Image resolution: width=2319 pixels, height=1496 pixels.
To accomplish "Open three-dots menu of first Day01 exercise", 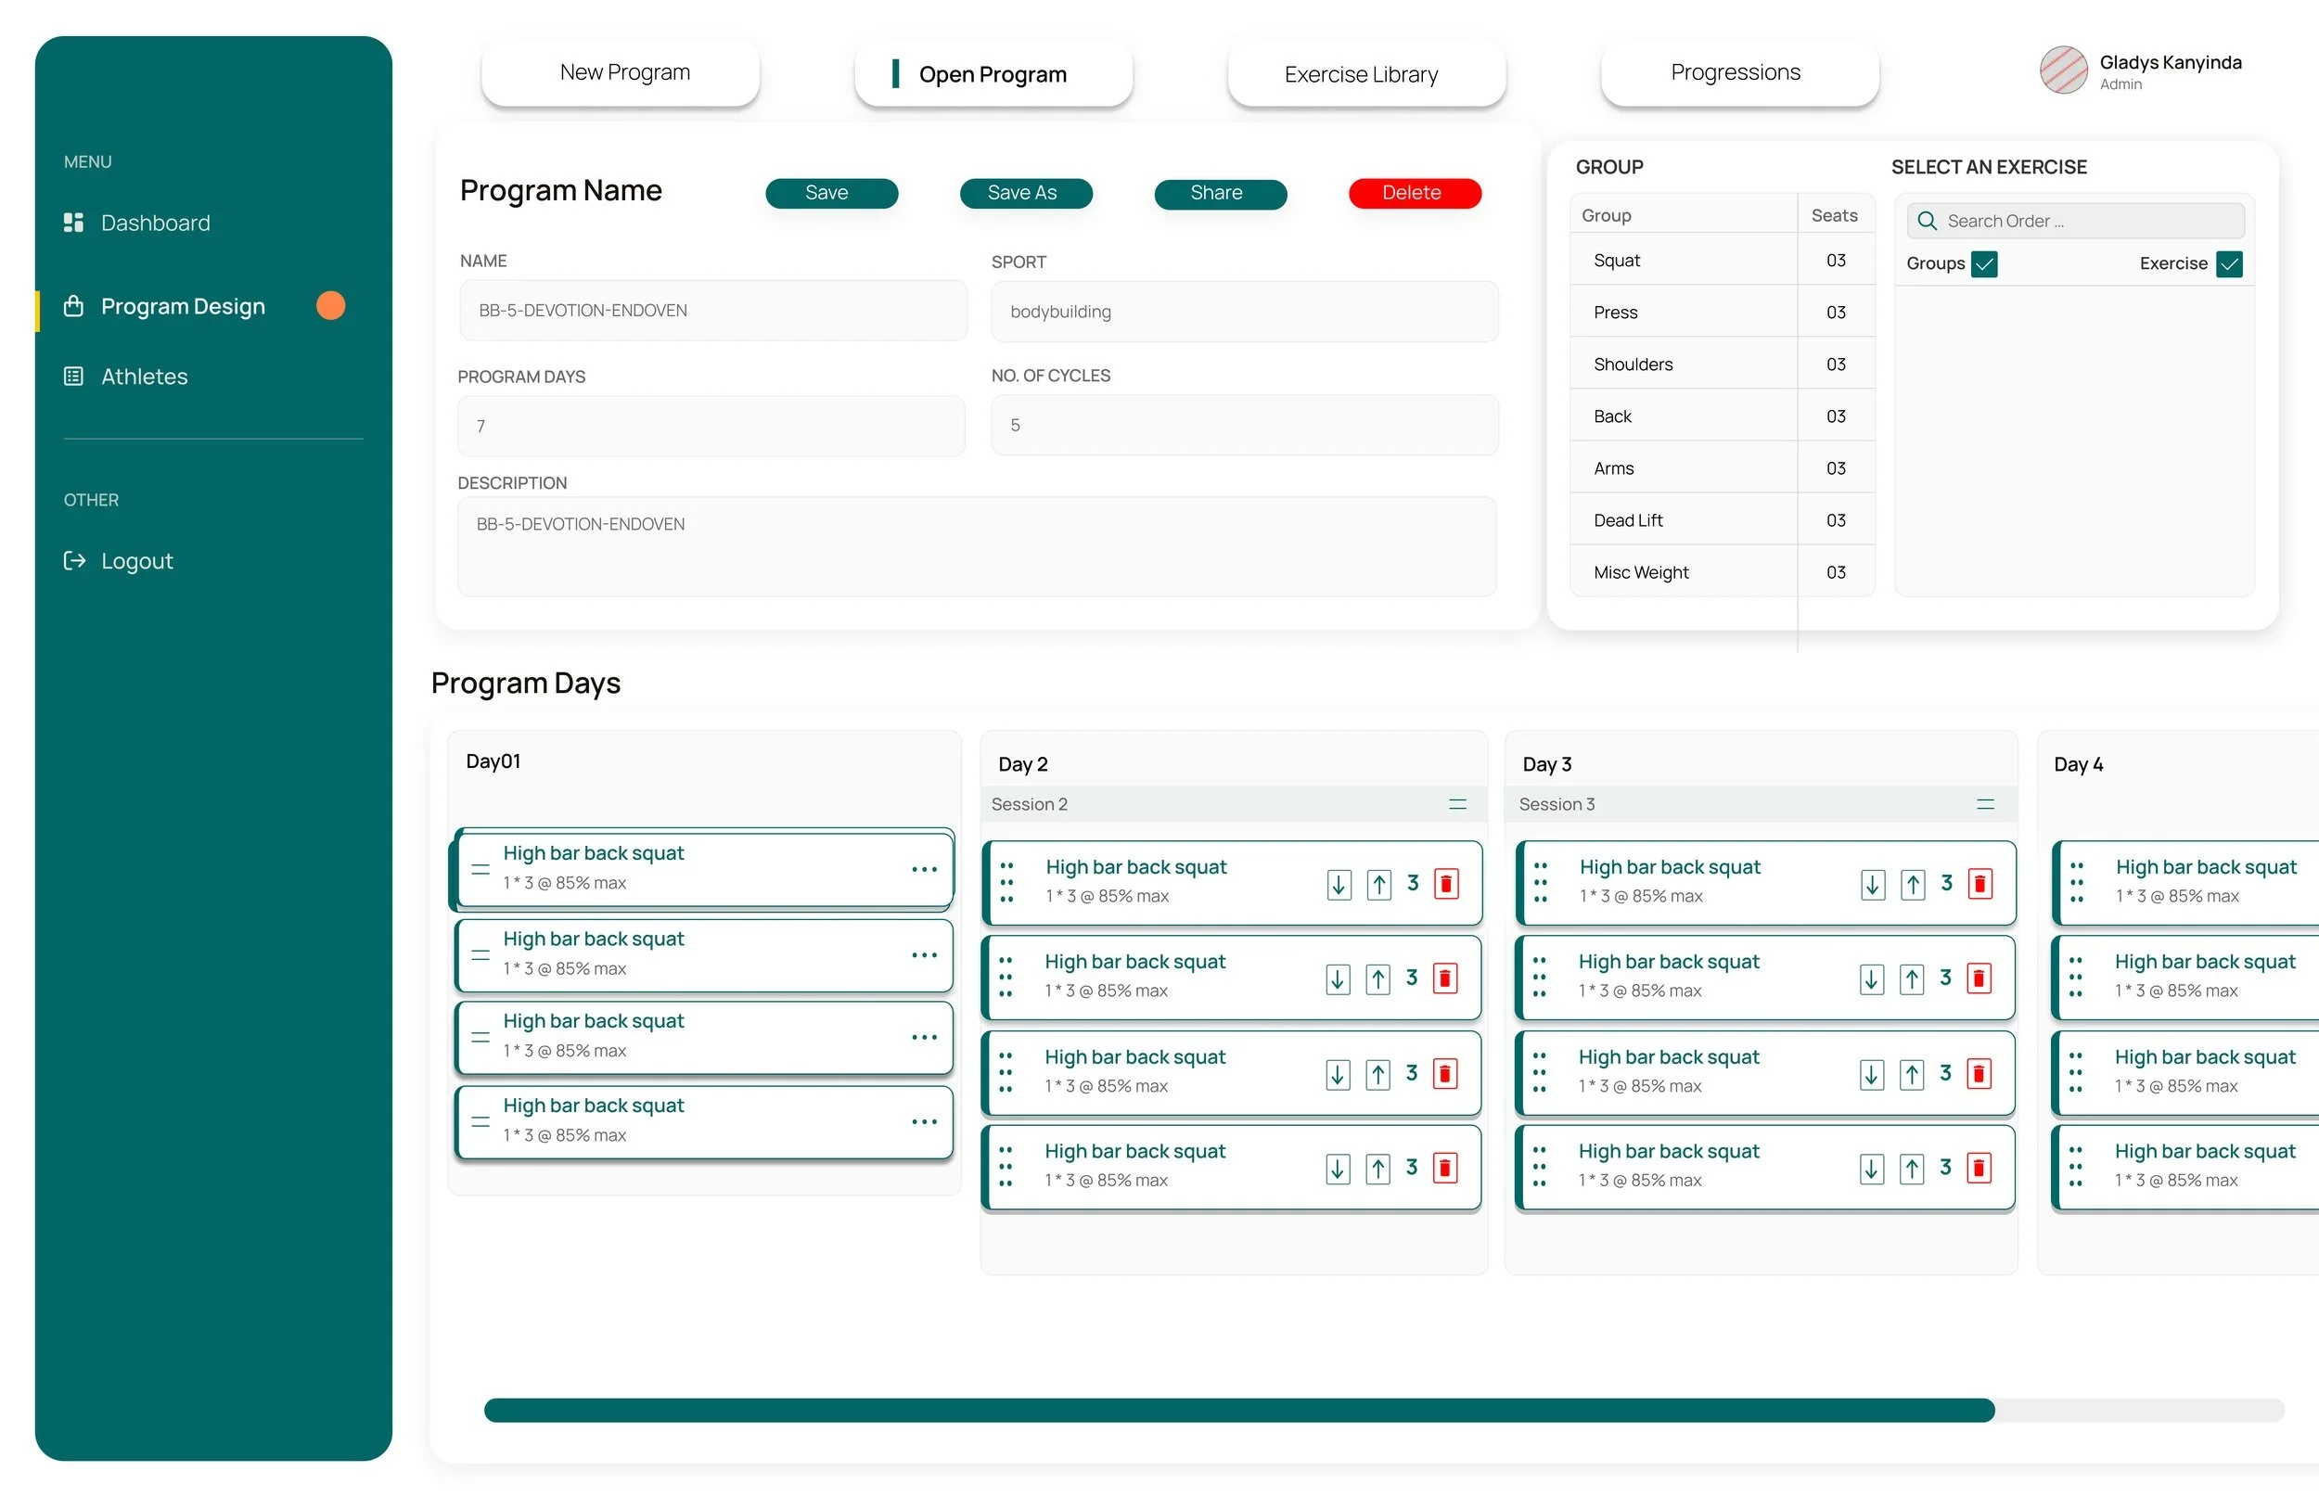I will (924, 869).
